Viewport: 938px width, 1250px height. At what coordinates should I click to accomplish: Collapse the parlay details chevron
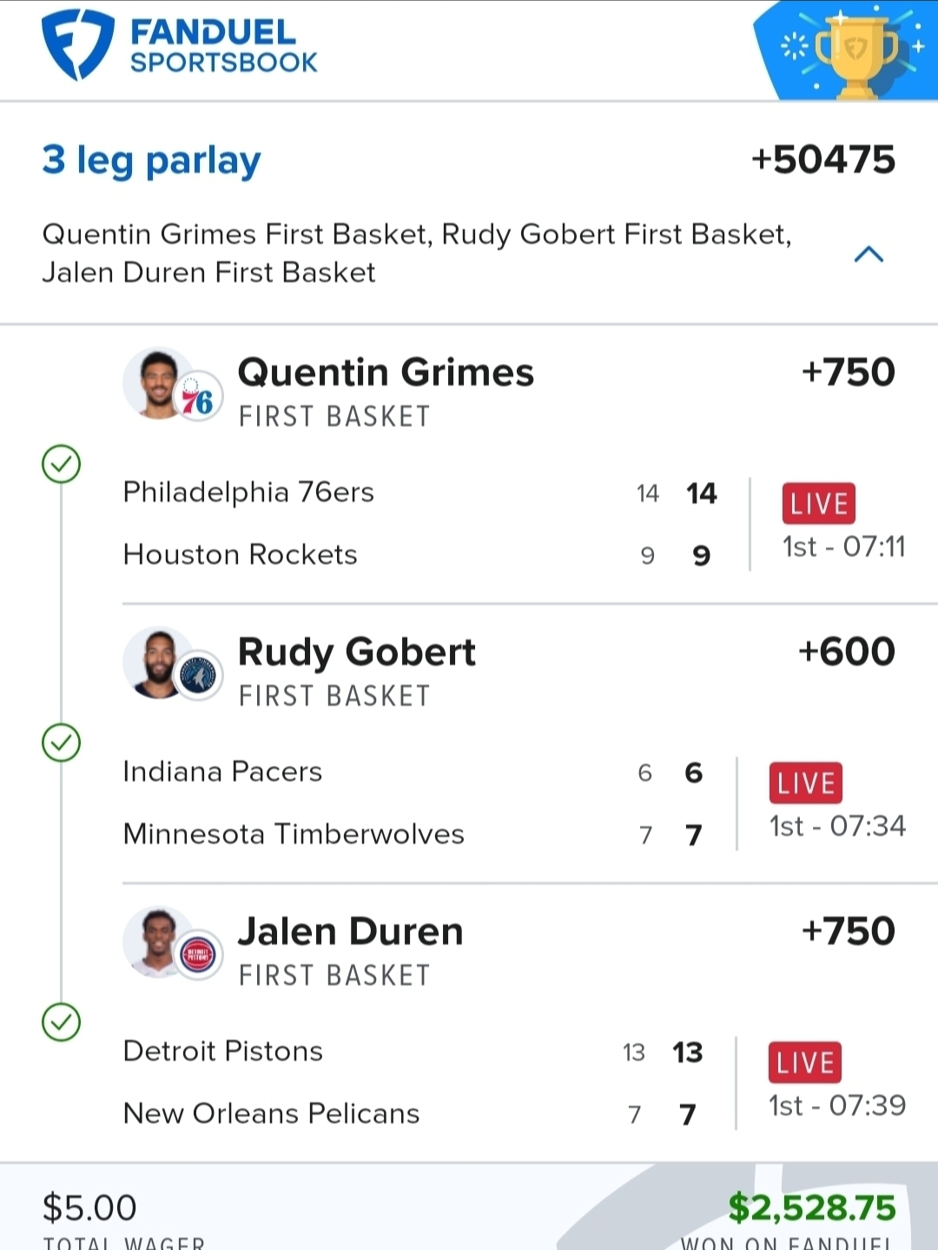click(x=869, y=254)
